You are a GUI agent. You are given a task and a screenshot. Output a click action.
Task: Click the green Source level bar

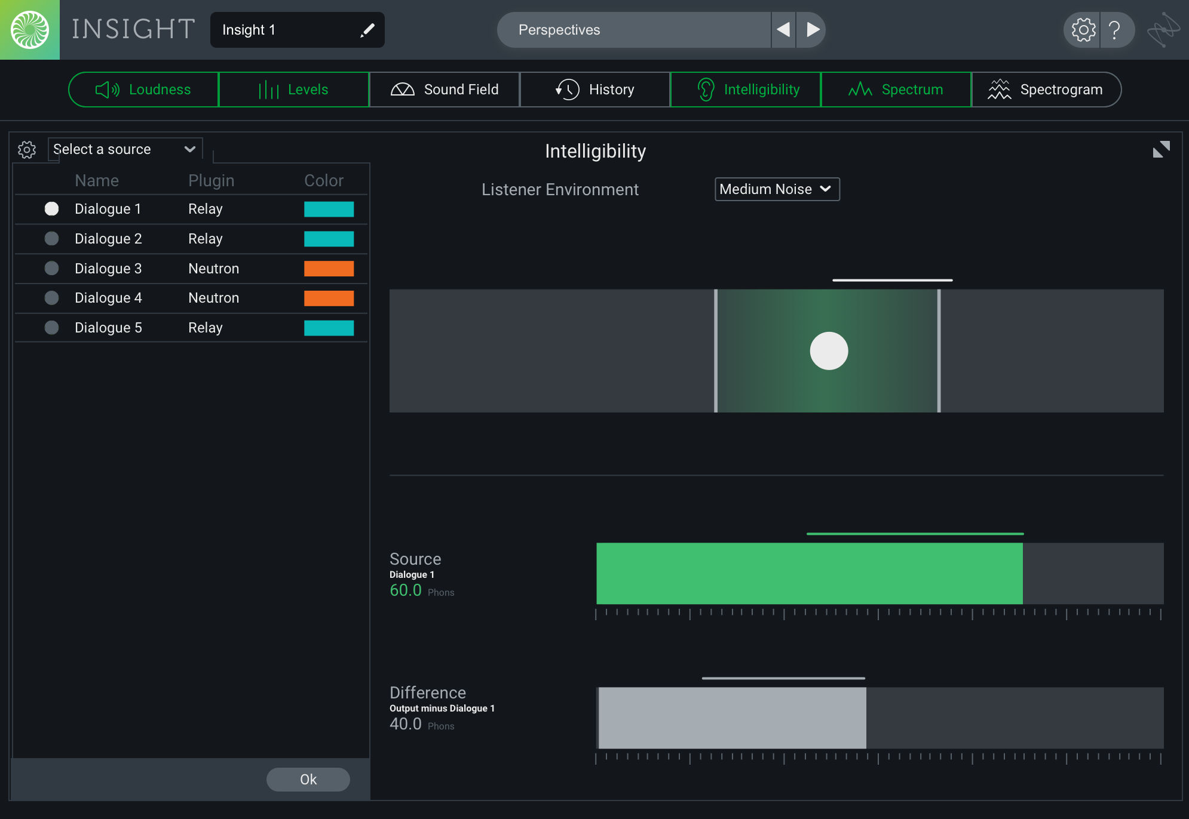[810, 574]
